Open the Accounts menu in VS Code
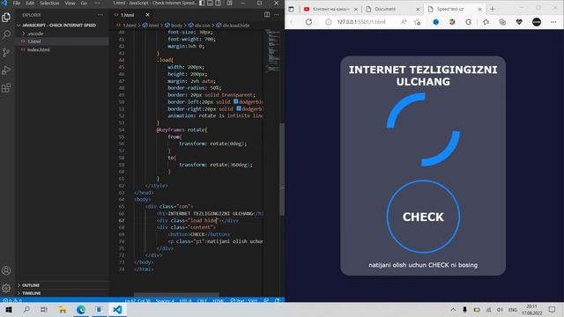564x317 pixels. [6, 270]
